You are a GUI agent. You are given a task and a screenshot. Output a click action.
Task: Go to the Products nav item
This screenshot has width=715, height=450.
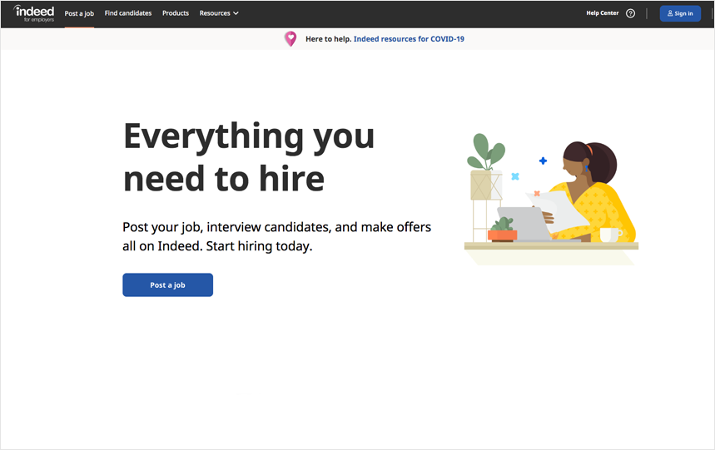[176, 13]
